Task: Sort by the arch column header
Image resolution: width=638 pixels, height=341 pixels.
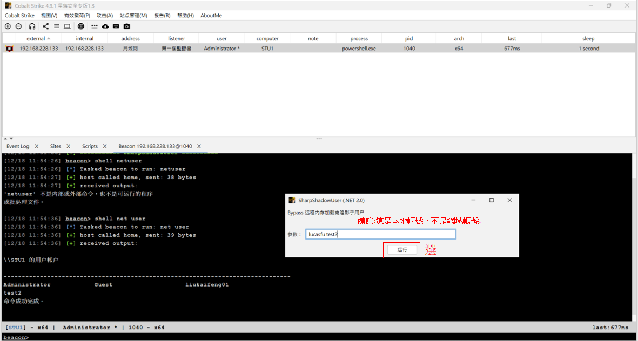Action: pos(459,39)
